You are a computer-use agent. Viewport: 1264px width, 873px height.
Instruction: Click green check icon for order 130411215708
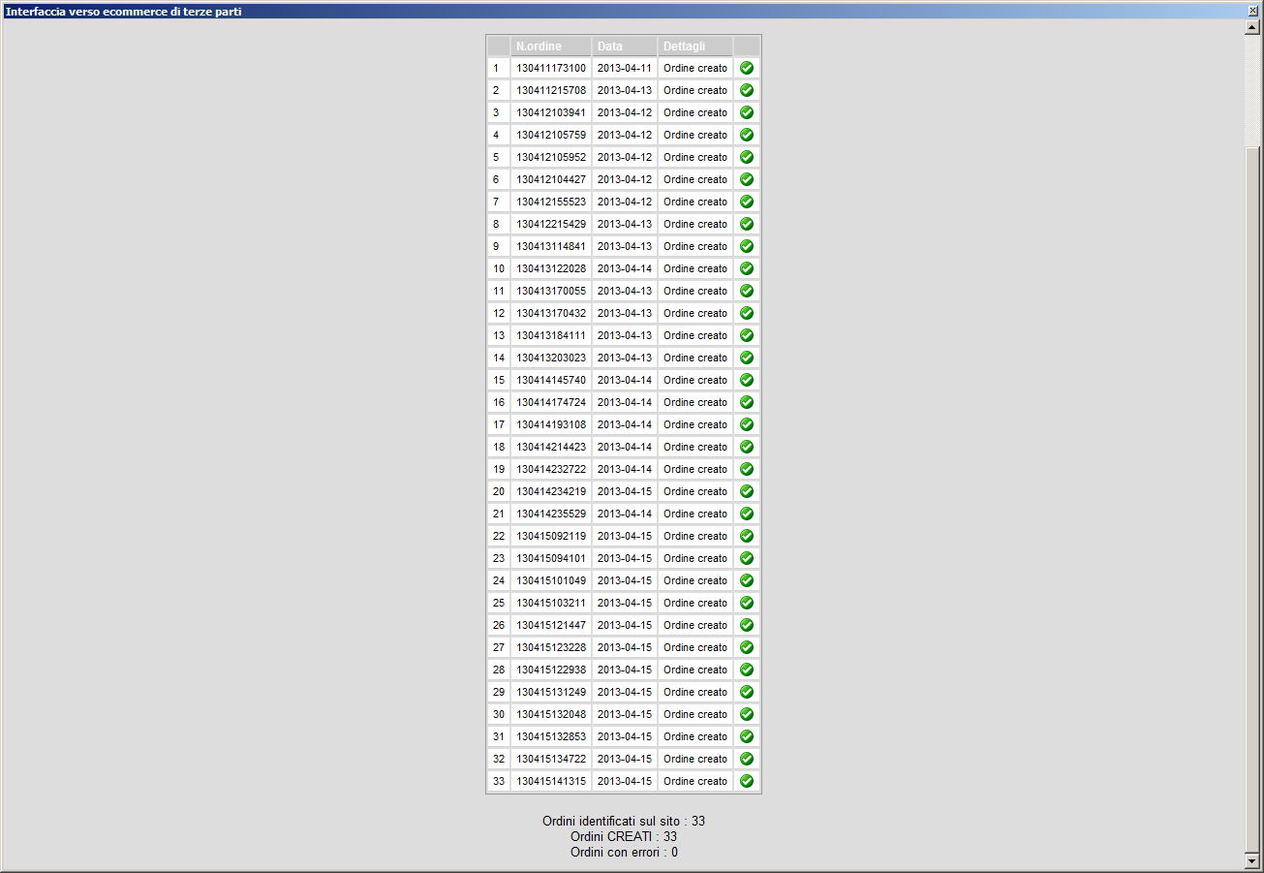pyautogui.click(x=747, y=90)
